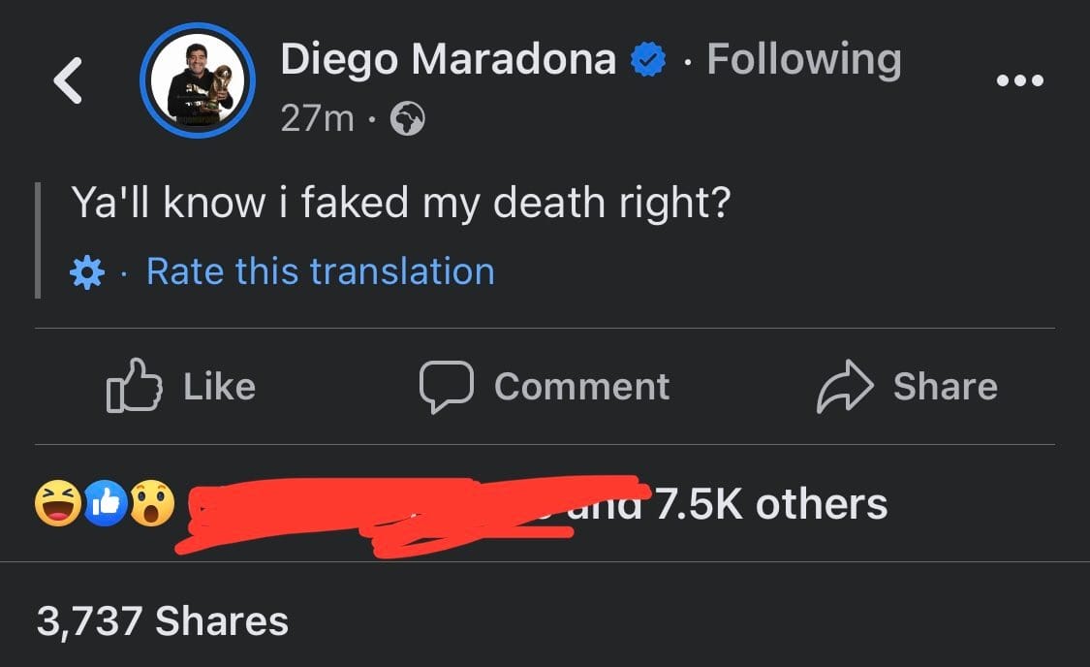Toggle Like on the post
The width and height of the screenshot is (1090, 667).
[181, 386]
